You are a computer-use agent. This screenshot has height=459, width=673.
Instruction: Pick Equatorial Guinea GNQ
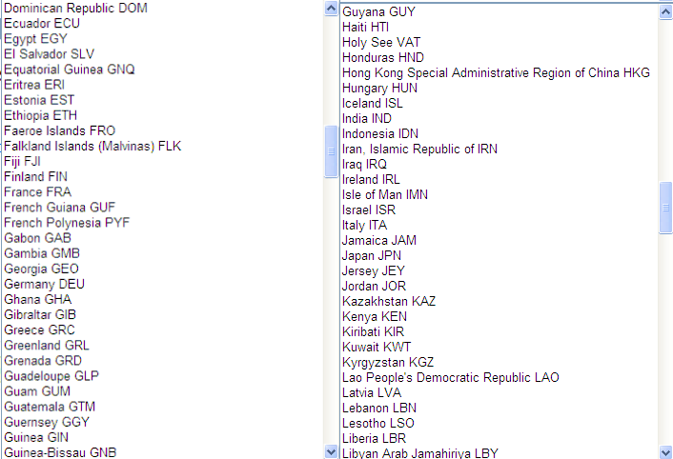coord(69,70)
